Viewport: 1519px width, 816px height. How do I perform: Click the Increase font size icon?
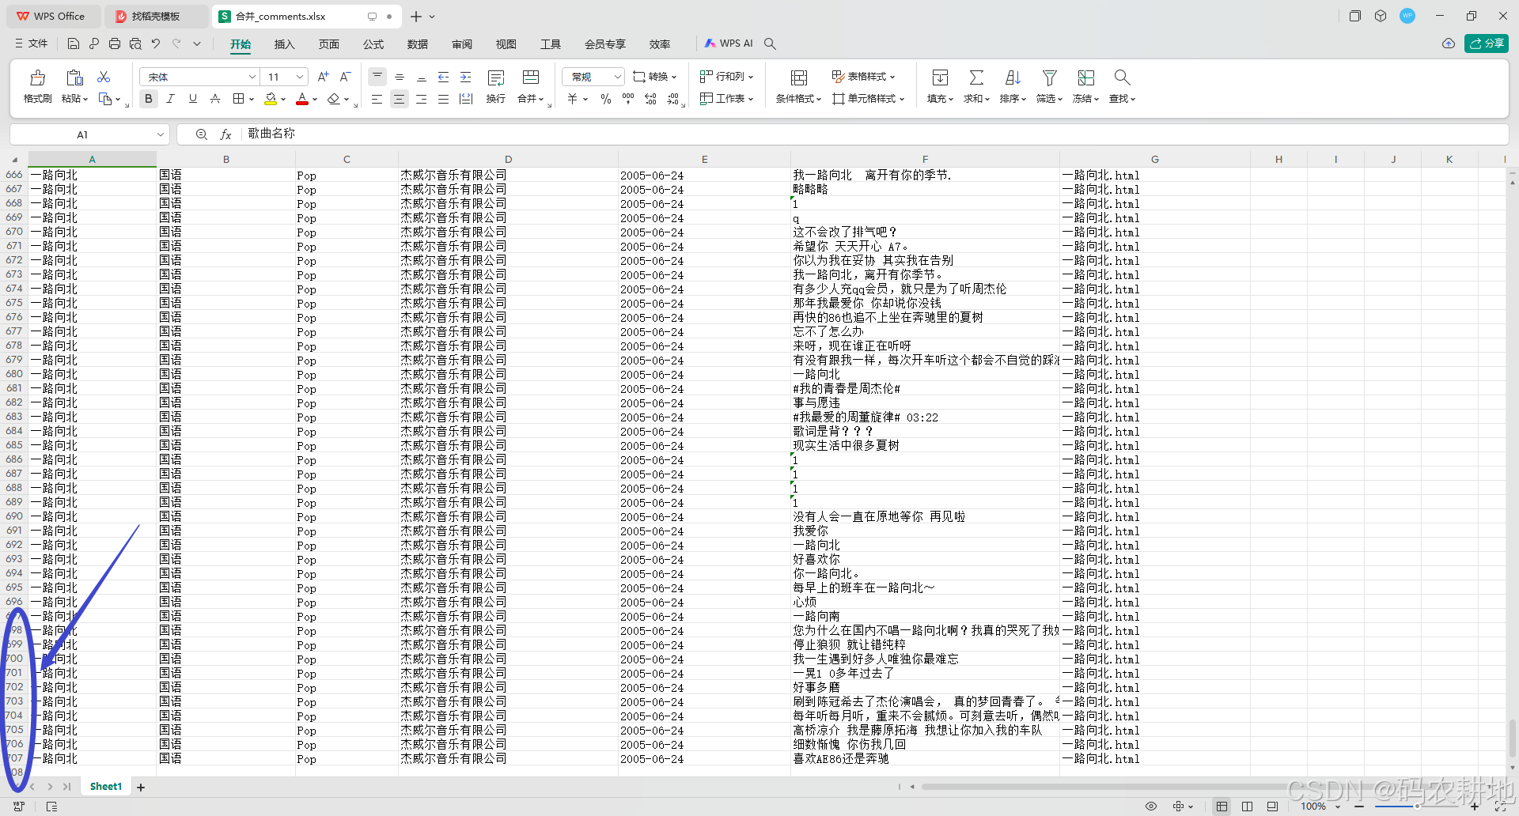(323, 77)
